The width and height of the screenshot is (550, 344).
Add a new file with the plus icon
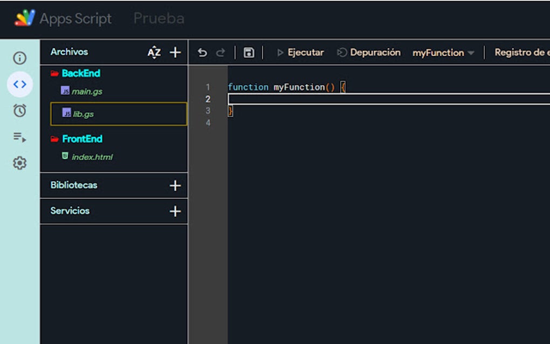(175, 52)
